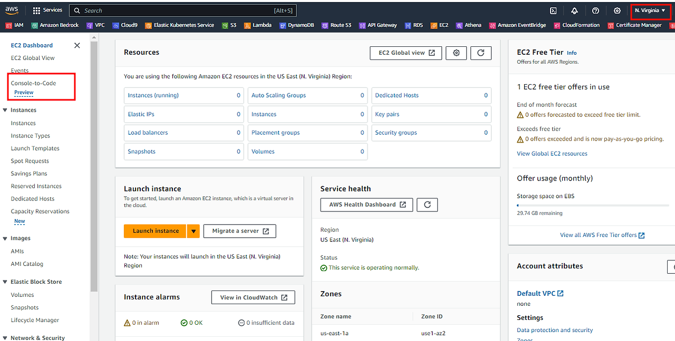This screenshot has height=341, width=675.
Task: Click the console search field
Action: [x=182, y=11]
